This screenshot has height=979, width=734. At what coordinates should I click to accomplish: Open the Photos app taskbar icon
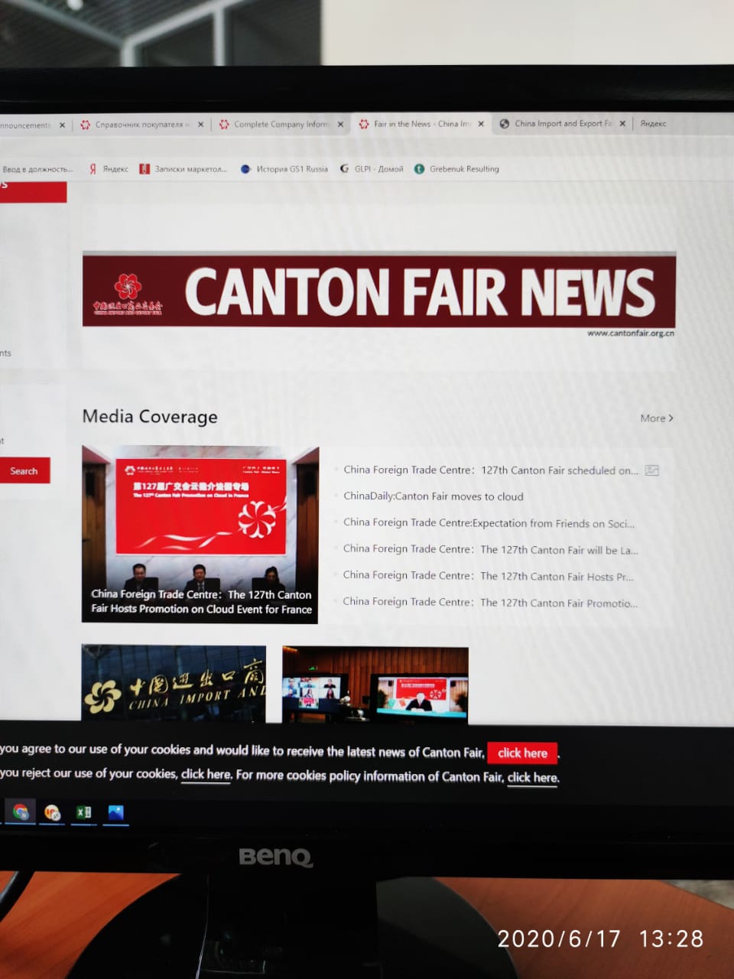pyautogui.click(x=115, y=813)
